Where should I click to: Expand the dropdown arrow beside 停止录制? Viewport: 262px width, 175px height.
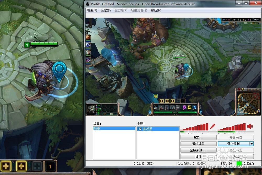[x=252, y=144]
